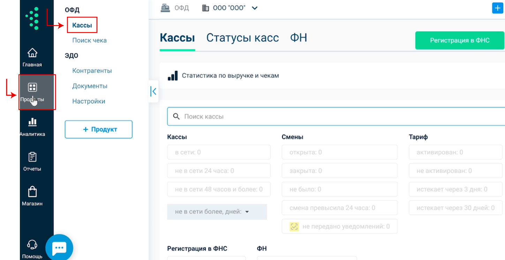Click the Помощь headset icon
The height and width of the screenshot is (260, 505).
tap(32, 245)
